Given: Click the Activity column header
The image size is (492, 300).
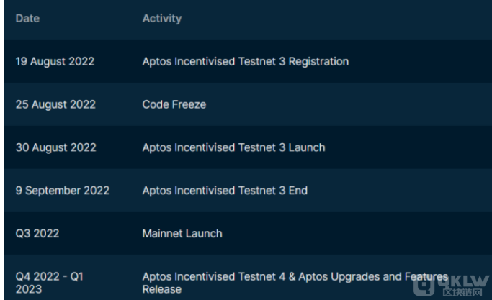Looking at the screenshot, I should point(162,19).
